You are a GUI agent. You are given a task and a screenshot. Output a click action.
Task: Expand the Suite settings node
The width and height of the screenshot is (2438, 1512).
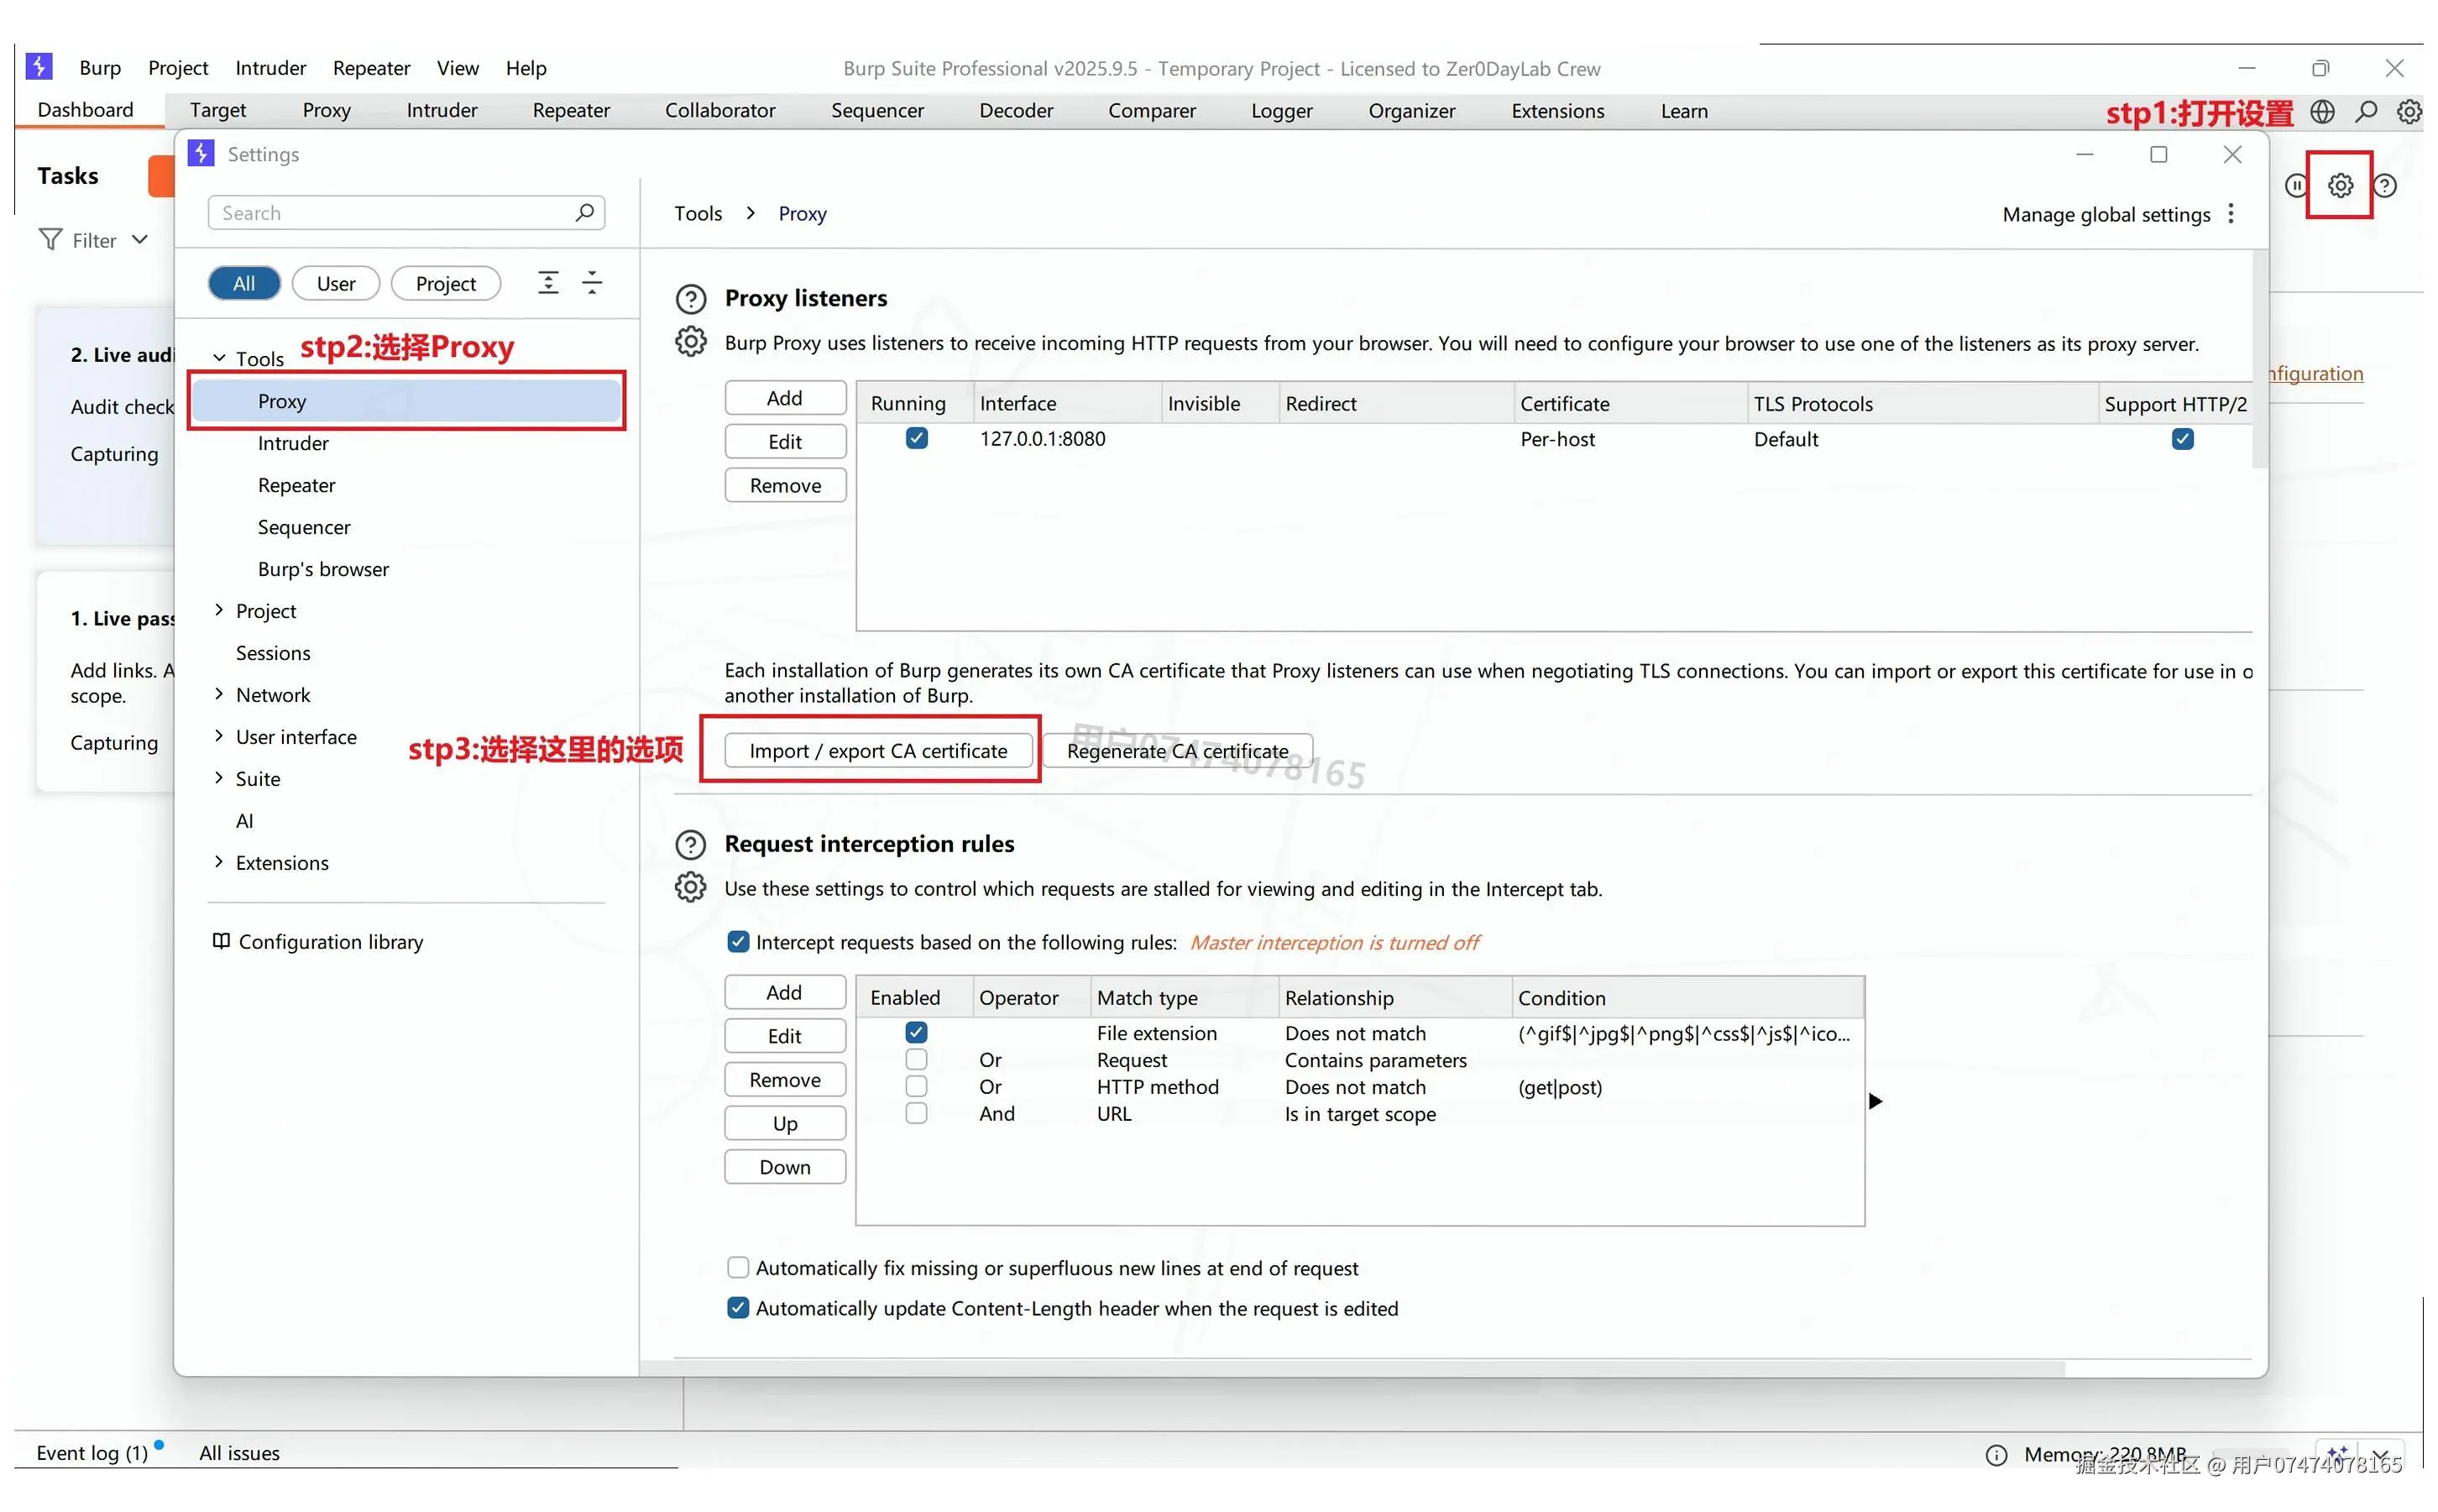(x=219, y=778)
